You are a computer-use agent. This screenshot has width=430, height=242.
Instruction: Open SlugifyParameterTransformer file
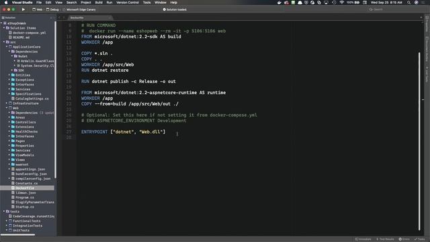coord(34,202)
